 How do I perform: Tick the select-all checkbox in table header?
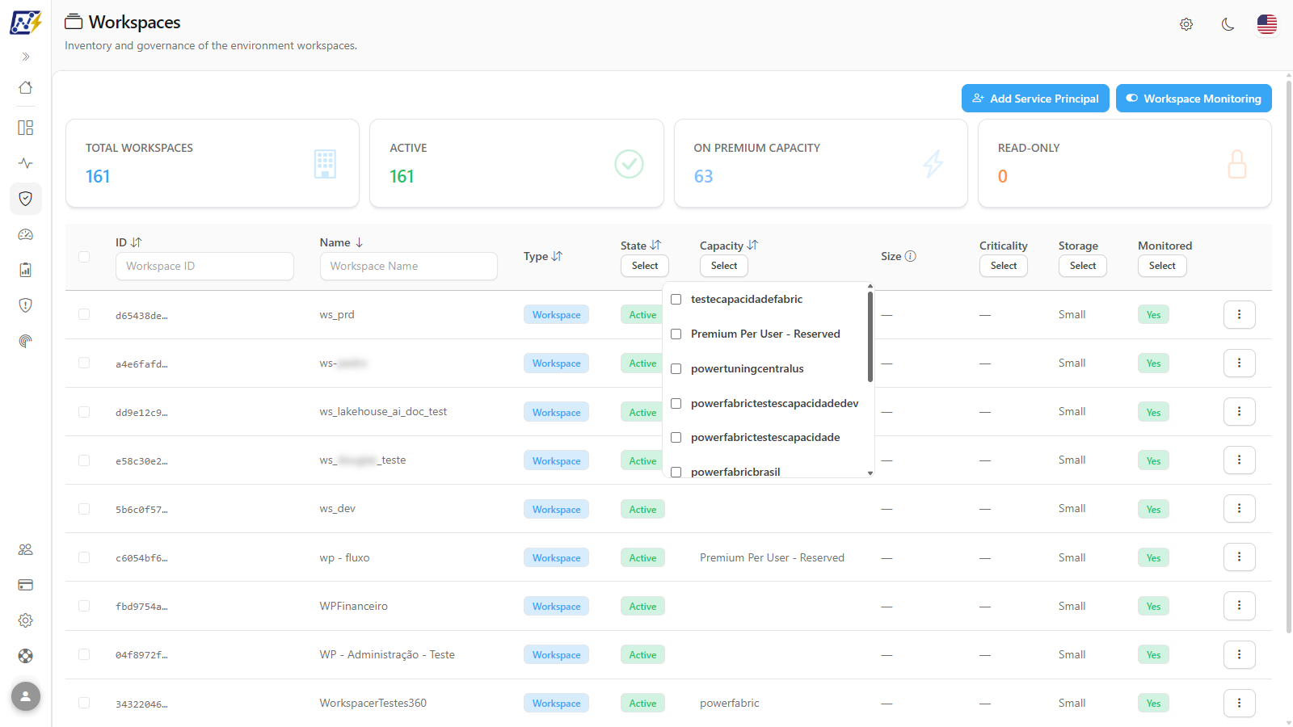(x=84, y=257)
